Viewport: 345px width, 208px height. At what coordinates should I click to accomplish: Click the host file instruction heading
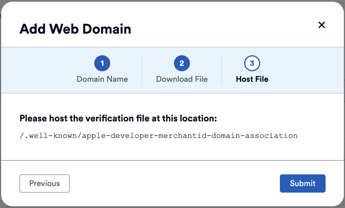click(118, 118)
